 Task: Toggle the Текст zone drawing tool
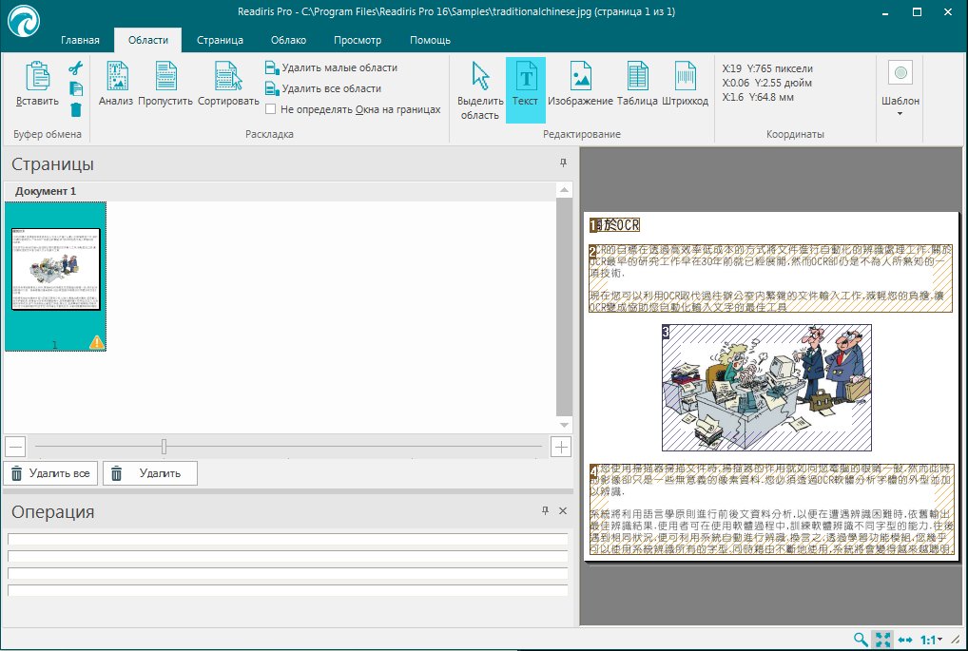pos(525,84)
